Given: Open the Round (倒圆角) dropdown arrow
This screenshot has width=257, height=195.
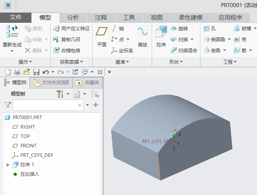Looking at the screenshot, I should click(229, 40).
